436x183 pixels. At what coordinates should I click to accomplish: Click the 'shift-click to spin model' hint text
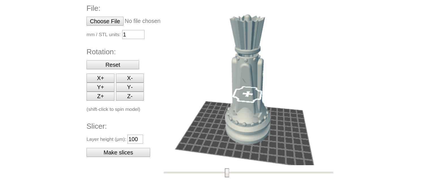pyautogui.click(x=113, y=109)
